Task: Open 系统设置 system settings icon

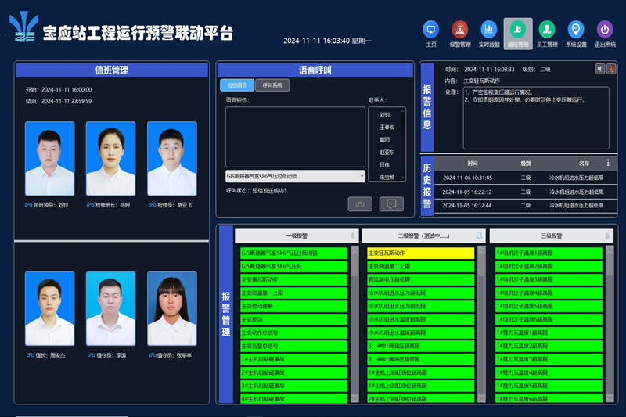Action: (x=576, y=31)
